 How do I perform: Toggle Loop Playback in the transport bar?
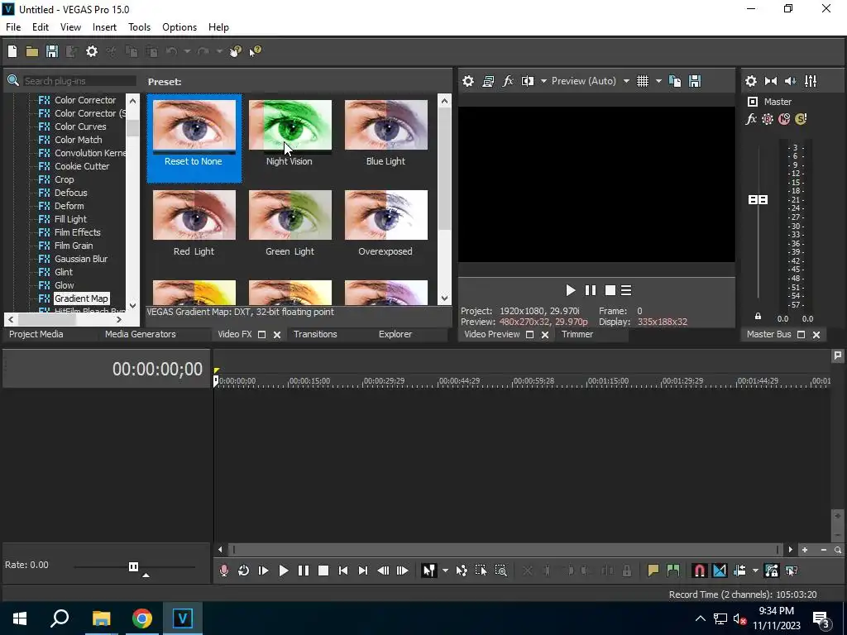click(x=244, y=571)
